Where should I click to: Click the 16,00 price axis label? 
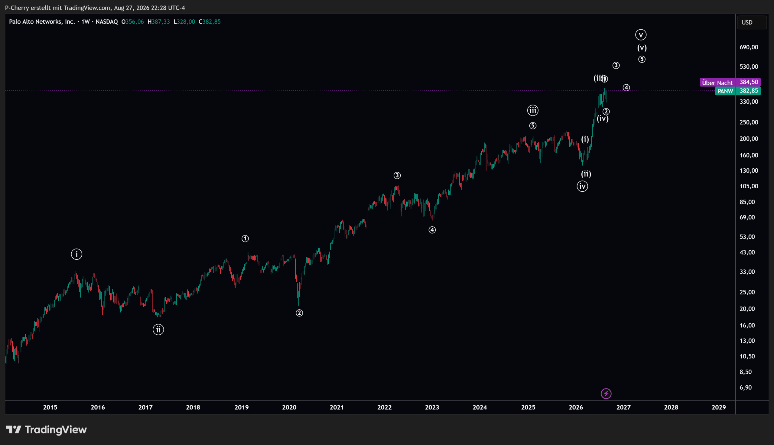click(x=747, y=325)
